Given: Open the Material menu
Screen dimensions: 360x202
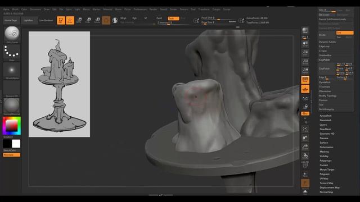Looking at the screenshot, I should (x=107, y=10).
